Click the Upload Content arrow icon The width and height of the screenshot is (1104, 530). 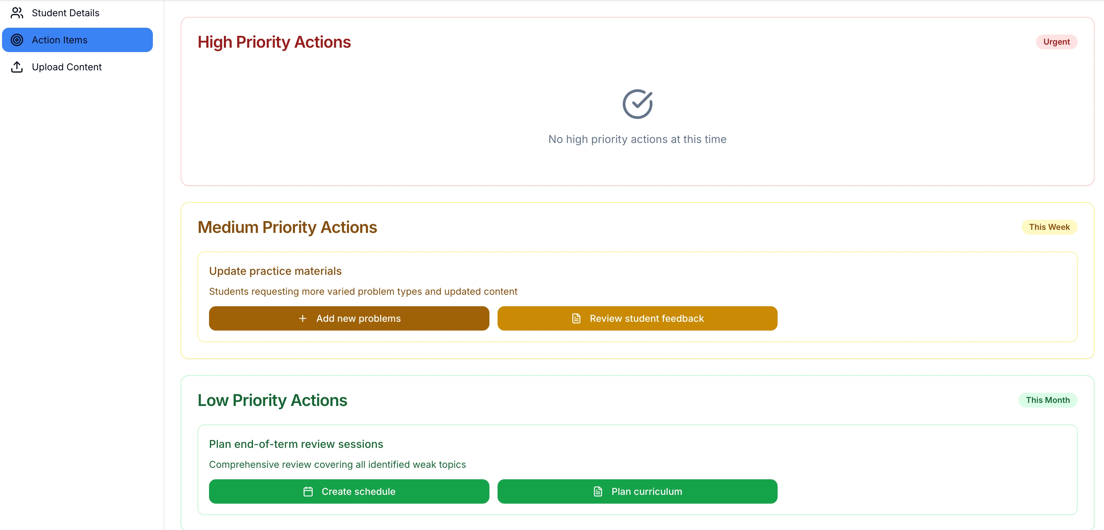[17, 67]
